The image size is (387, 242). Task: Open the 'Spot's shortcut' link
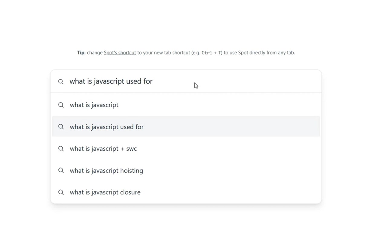click(120, 53)
